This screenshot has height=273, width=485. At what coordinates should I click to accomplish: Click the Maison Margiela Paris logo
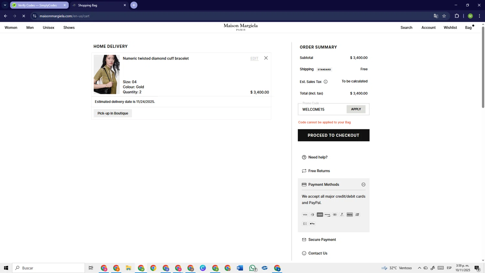point(241,27)
